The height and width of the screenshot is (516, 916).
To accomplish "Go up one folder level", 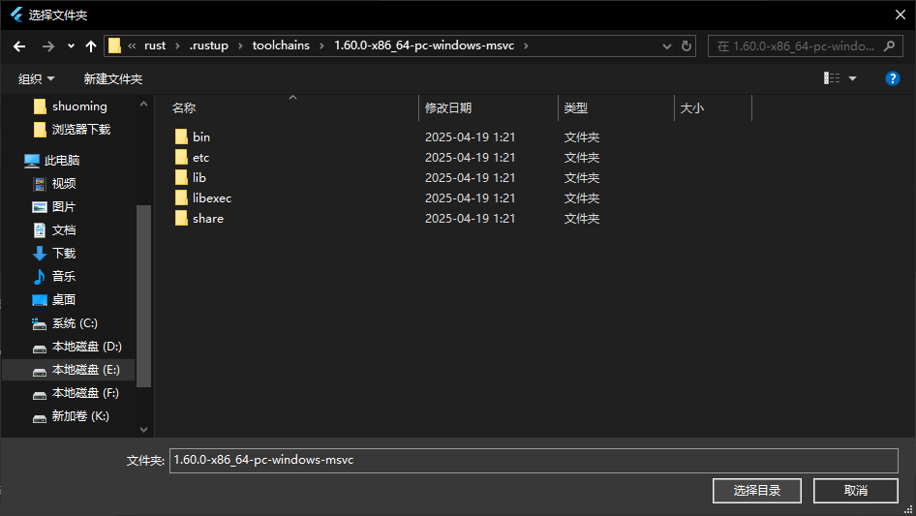I will 91,46.
